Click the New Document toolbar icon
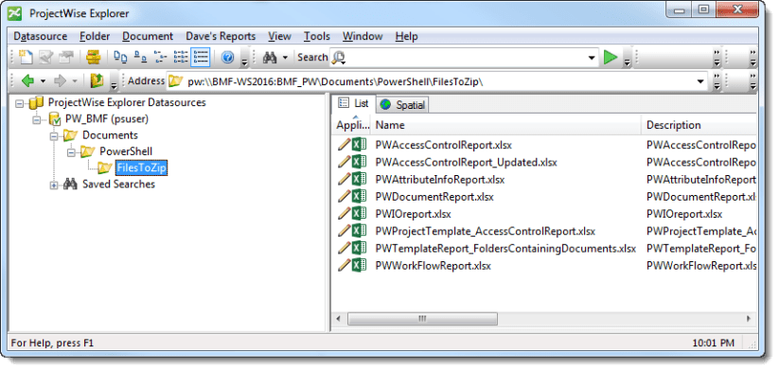This screenshot has height=371, width=779. [26, 58]
